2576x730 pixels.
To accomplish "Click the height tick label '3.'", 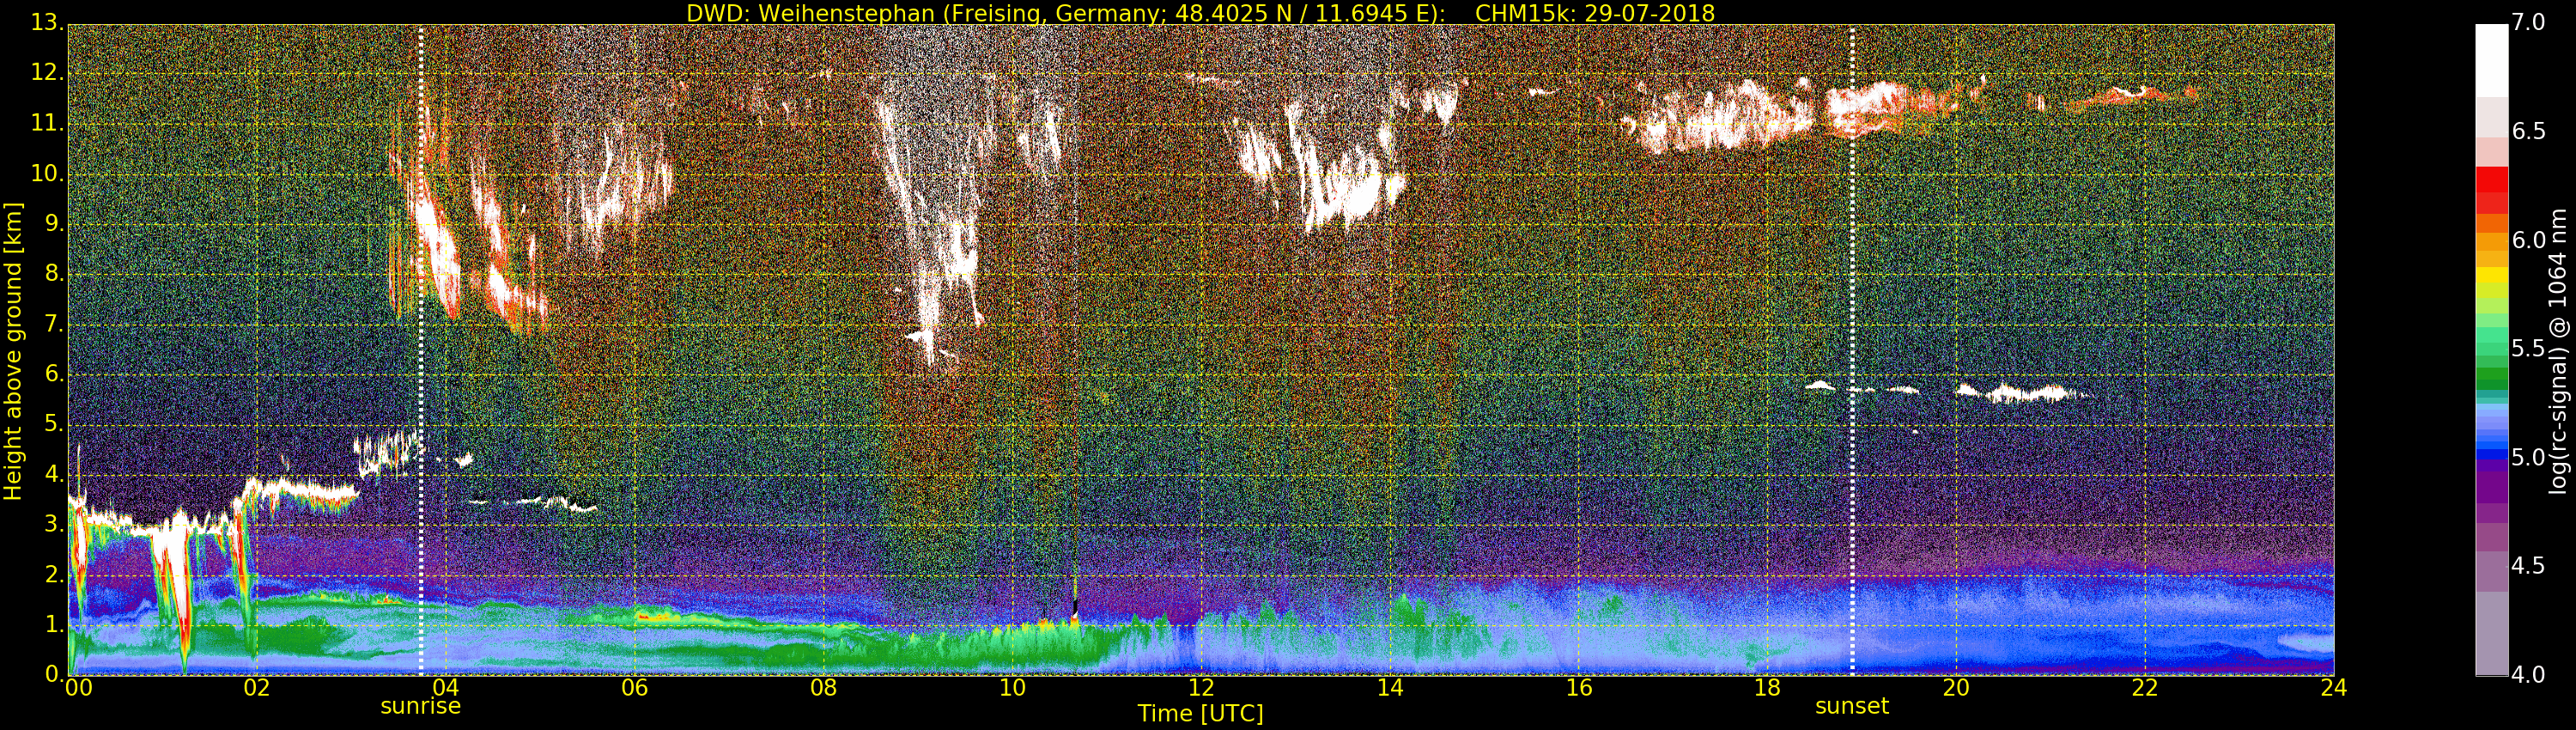I will click(54, 524).
